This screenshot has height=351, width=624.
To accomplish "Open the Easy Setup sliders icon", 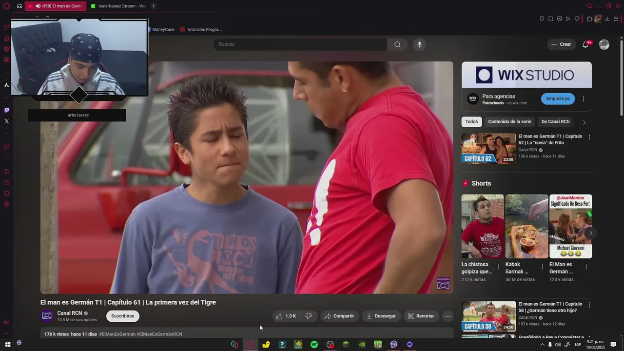I will click(616, 19).
